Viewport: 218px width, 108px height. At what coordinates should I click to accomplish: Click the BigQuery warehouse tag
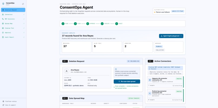[x=159, y=46]
